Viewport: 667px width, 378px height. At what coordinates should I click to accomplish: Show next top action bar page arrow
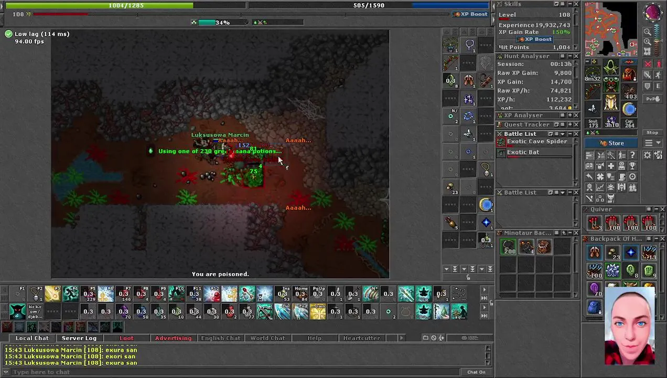(484, 290)
